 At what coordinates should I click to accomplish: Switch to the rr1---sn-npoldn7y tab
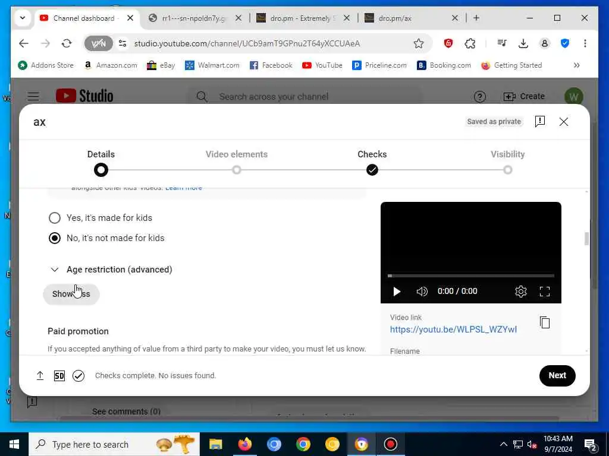(193, 18)
